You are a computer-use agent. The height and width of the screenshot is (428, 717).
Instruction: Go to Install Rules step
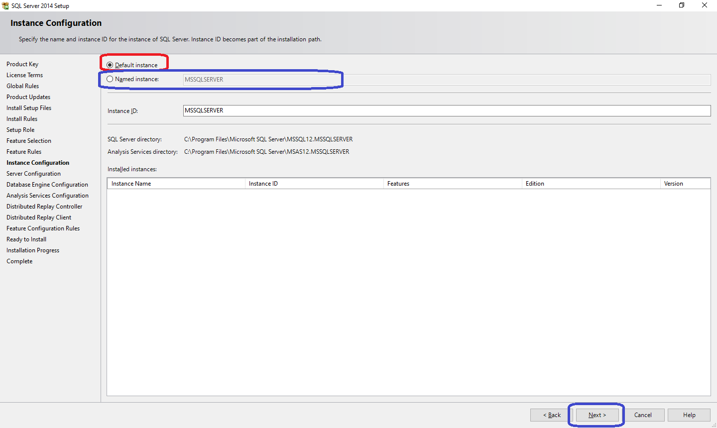[x=22, y=119]
